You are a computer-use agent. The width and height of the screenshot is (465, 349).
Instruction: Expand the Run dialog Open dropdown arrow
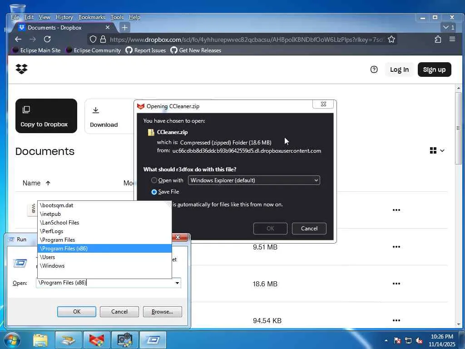pyautogui.click(x=177, y=283)
